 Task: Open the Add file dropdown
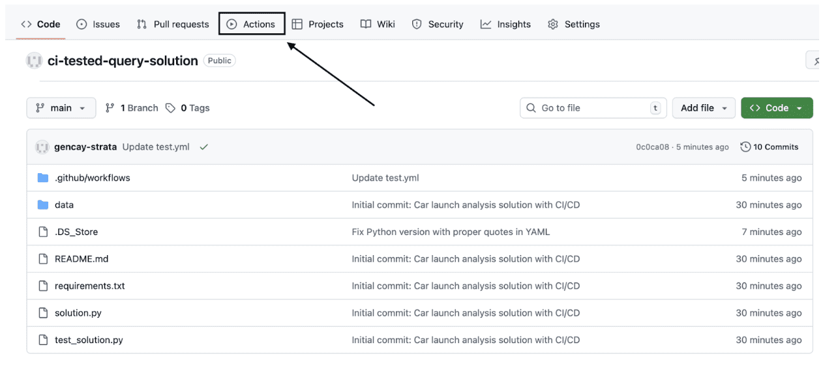point(704,108)
